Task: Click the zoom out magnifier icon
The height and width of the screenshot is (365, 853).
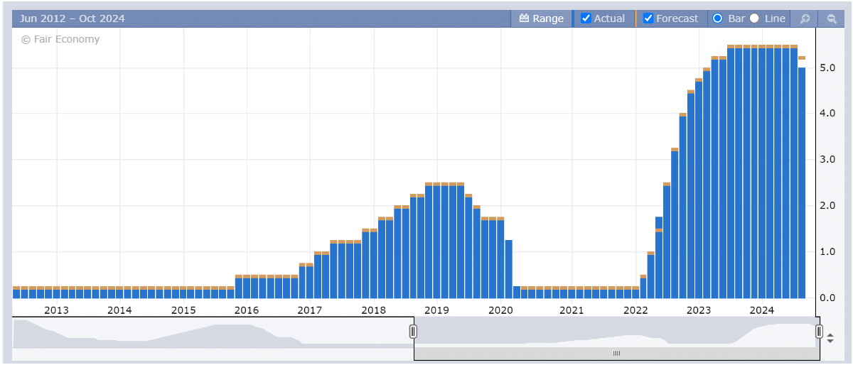Action: click(x=830, y=19)
